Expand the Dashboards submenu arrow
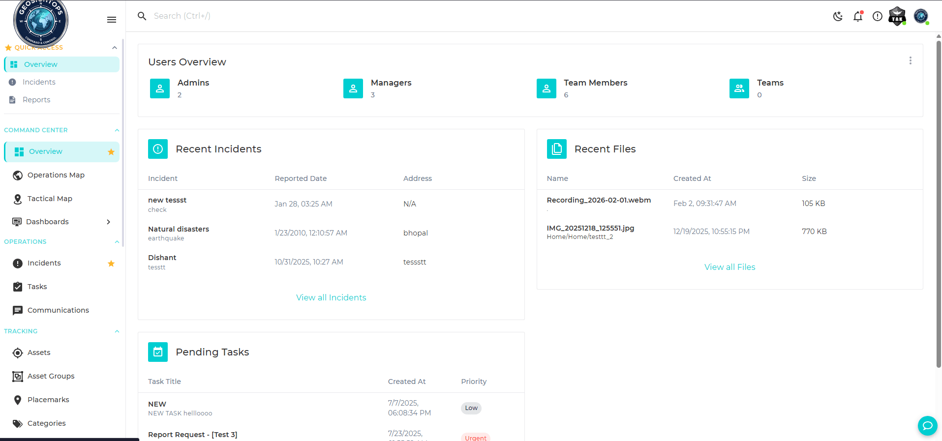This screenshot has width=942, height=441. pos(109,222)
